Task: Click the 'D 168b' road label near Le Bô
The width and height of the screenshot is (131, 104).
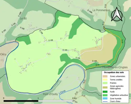Action: pyautogui.click(x=20, y=14)
